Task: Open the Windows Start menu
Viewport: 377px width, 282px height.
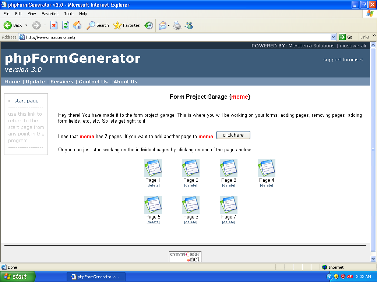Action: tap(18, 276)
